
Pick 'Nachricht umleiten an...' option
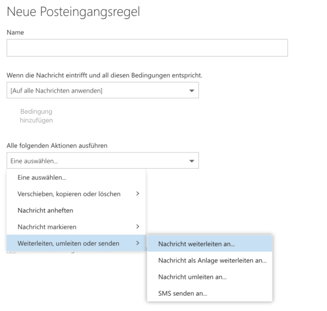(192, 277)
